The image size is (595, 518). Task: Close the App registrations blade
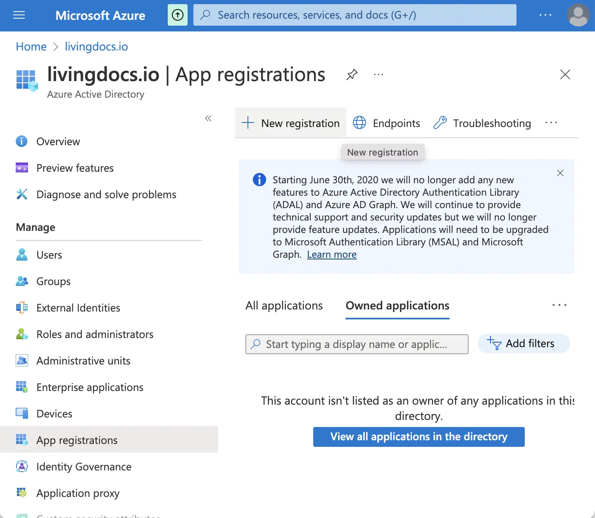tap(565, 74)
